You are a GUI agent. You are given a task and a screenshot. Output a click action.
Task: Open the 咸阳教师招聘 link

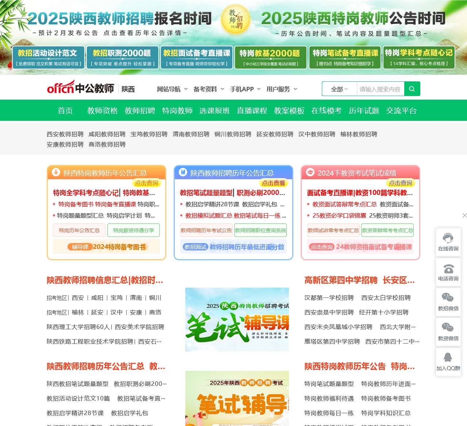pyautogui.click(x=107, y=134)
